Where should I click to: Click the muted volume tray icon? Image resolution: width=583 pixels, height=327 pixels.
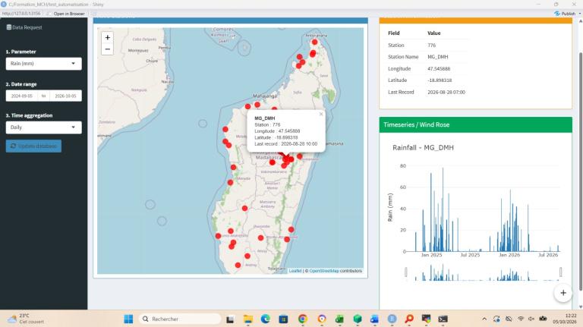(x=531, y=319)
